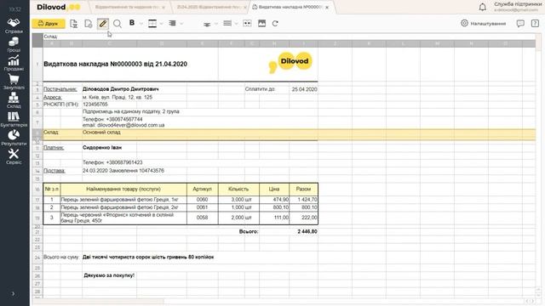The height and width of the screenshot is (306, 545).
Task: Click the Dilovod logo image in invoice
Action: tap(290, 62)
